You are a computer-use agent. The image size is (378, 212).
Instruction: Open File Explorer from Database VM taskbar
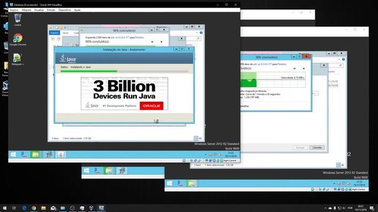click(x=35, y=154)
